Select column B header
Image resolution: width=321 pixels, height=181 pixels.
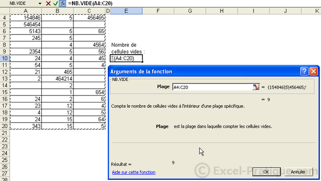point(57,11)
